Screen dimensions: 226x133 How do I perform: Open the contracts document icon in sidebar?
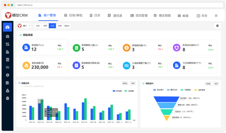[x=8, y=83]
